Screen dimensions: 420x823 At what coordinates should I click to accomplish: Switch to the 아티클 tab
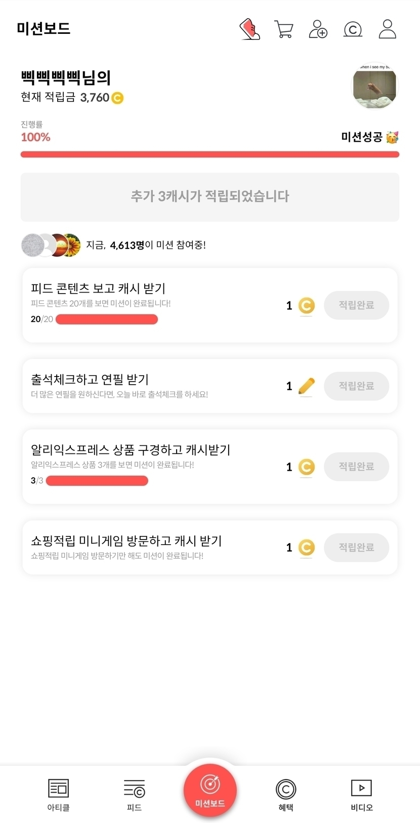(x=58, y=794)
